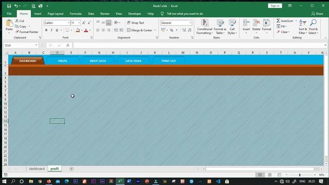Screen dimensions: 329x185
Task: Toggle Wrap Text
Action: [136, 23]
